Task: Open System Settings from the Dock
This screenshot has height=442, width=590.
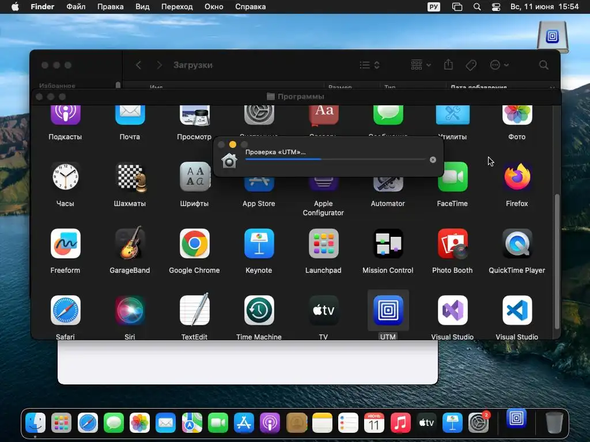Action: (479, 422)
